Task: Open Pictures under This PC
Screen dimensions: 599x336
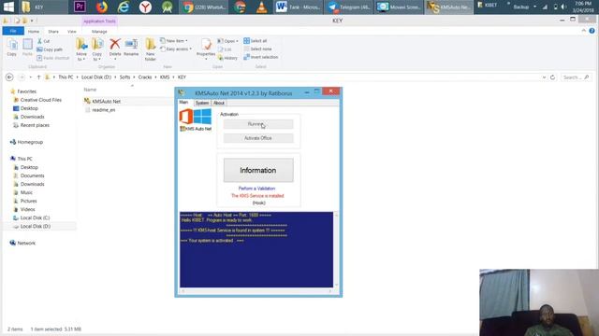Action: tap(29, 201)
